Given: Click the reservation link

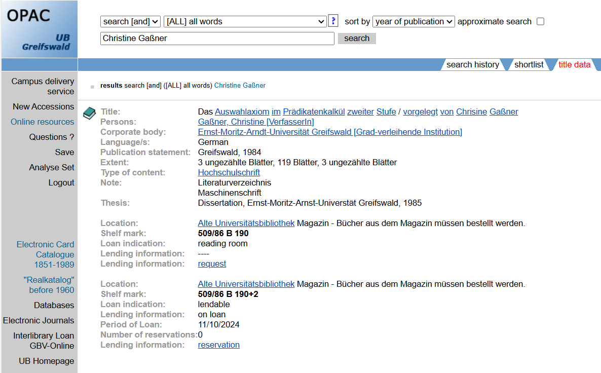Looking at the screenshot, I should [x=218, y=345].
